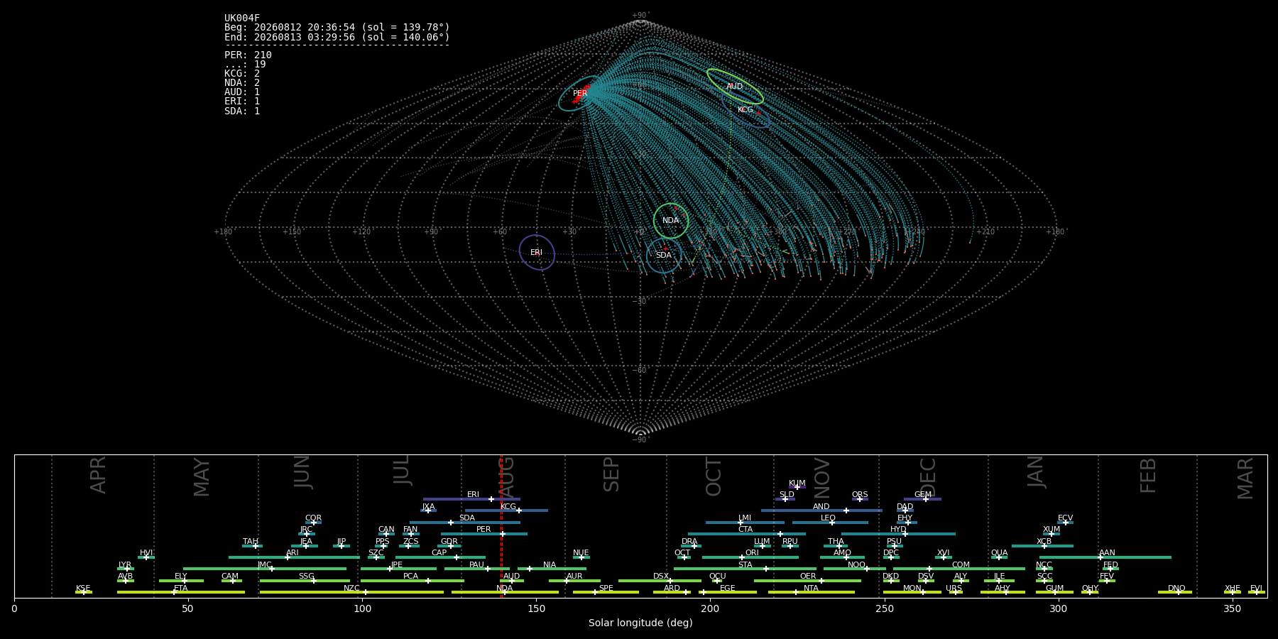
Task: Select the CAP shower bar
Action: (x=440, y=557)
